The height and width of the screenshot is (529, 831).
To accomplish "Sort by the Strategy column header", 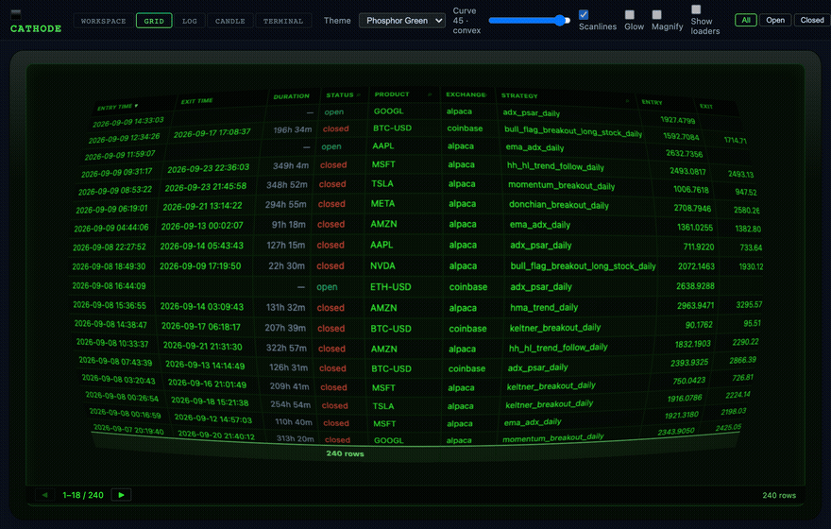I will (x=519, y=95).
